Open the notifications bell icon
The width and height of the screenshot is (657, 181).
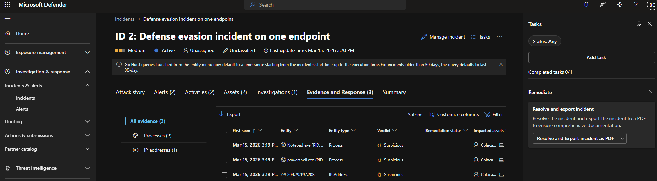coord(586,5)
